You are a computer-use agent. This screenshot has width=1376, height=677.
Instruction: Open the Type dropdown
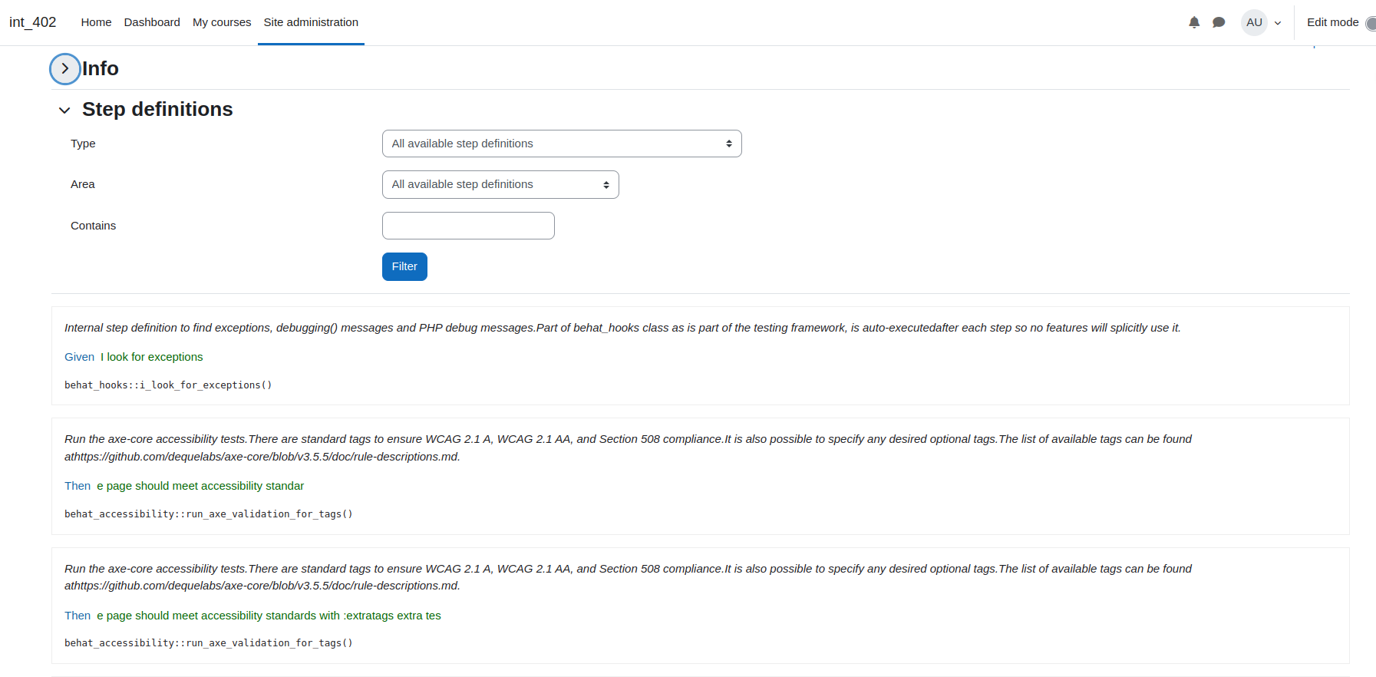pyautogui.click(x=562, y=144)
